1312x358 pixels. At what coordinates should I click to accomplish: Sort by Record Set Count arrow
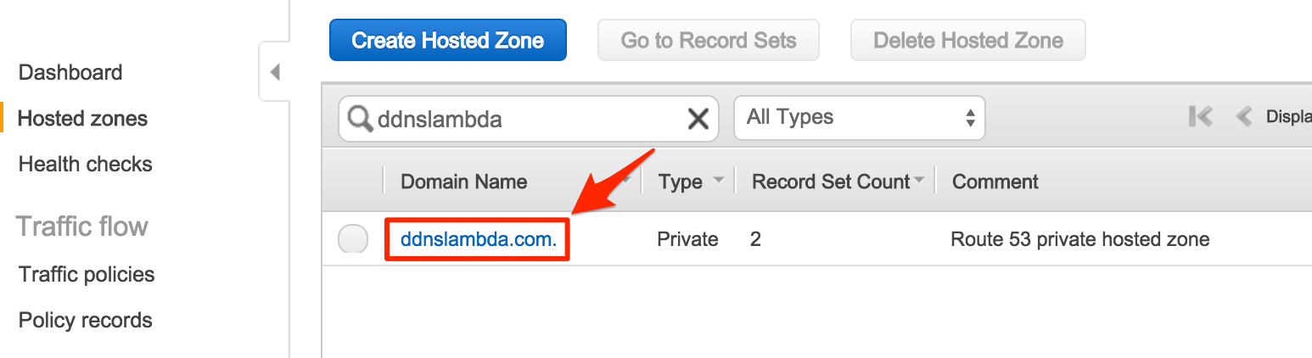918,181
